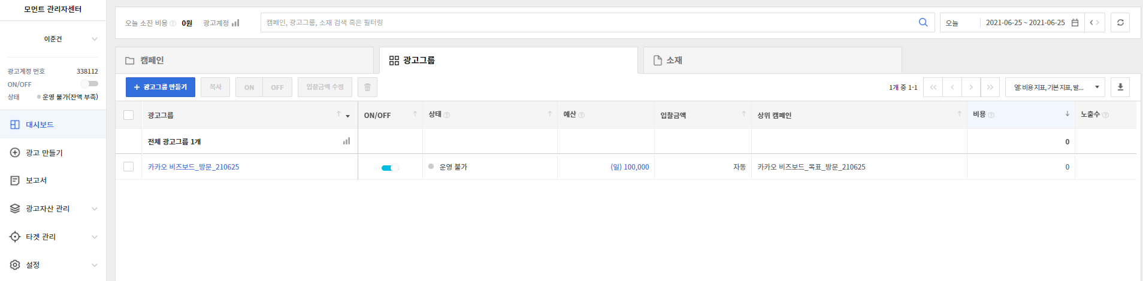Sort by 입찰금액 column arrow
Screen dimensions: 1143x281
[x=744, y=114]
